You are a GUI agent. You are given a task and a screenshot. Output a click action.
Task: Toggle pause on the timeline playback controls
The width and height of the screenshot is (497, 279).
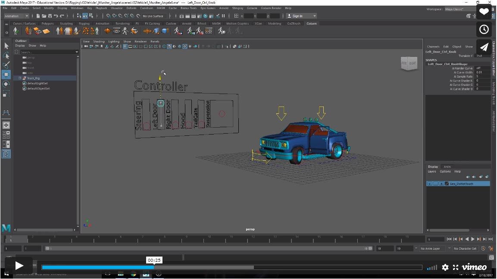(472, 239)
